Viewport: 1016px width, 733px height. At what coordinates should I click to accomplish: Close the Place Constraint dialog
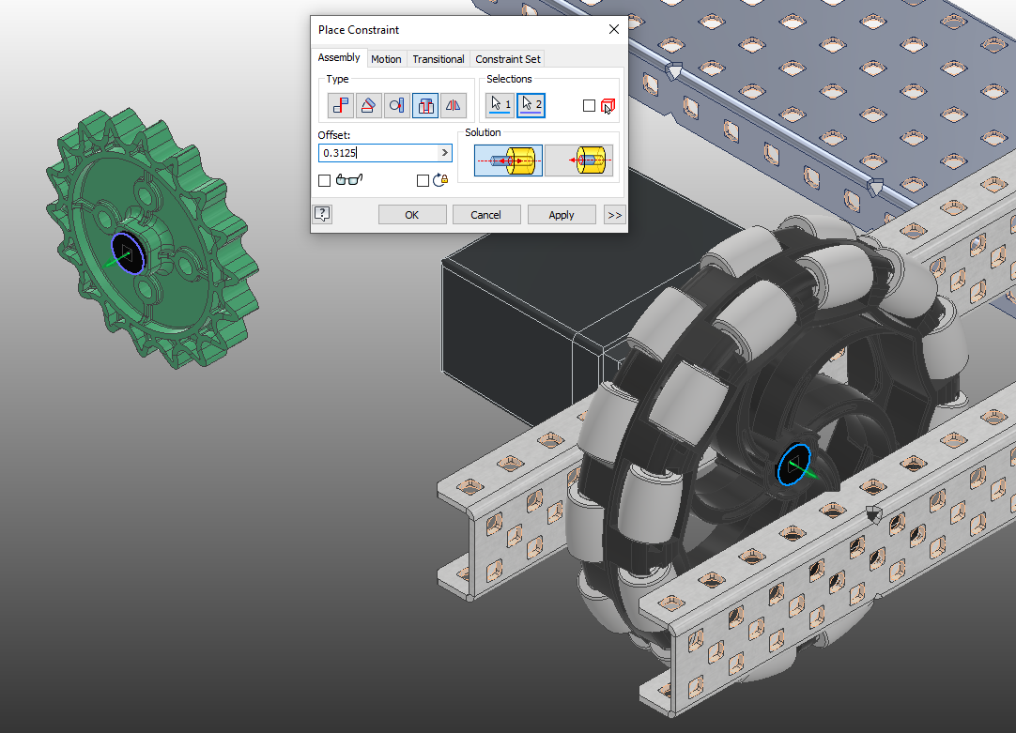(x=614, y=29)
